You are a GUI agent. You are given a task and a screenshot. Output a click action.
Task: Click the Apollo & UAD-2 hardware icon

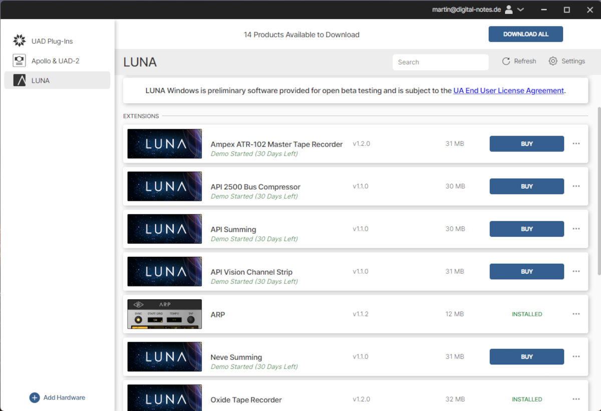[x=19, y=61]
